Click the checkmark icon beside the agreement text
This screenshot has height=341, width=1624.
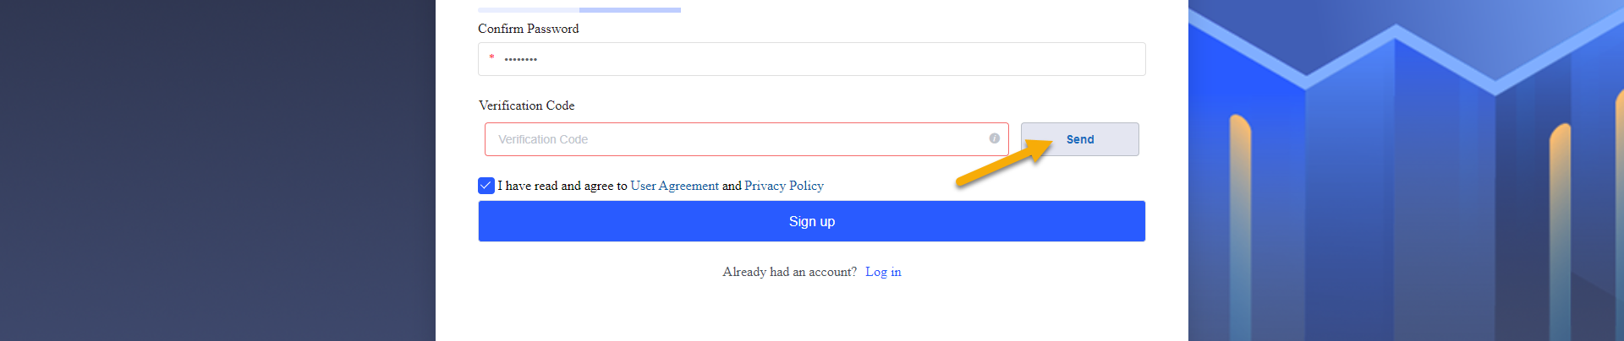486,186
